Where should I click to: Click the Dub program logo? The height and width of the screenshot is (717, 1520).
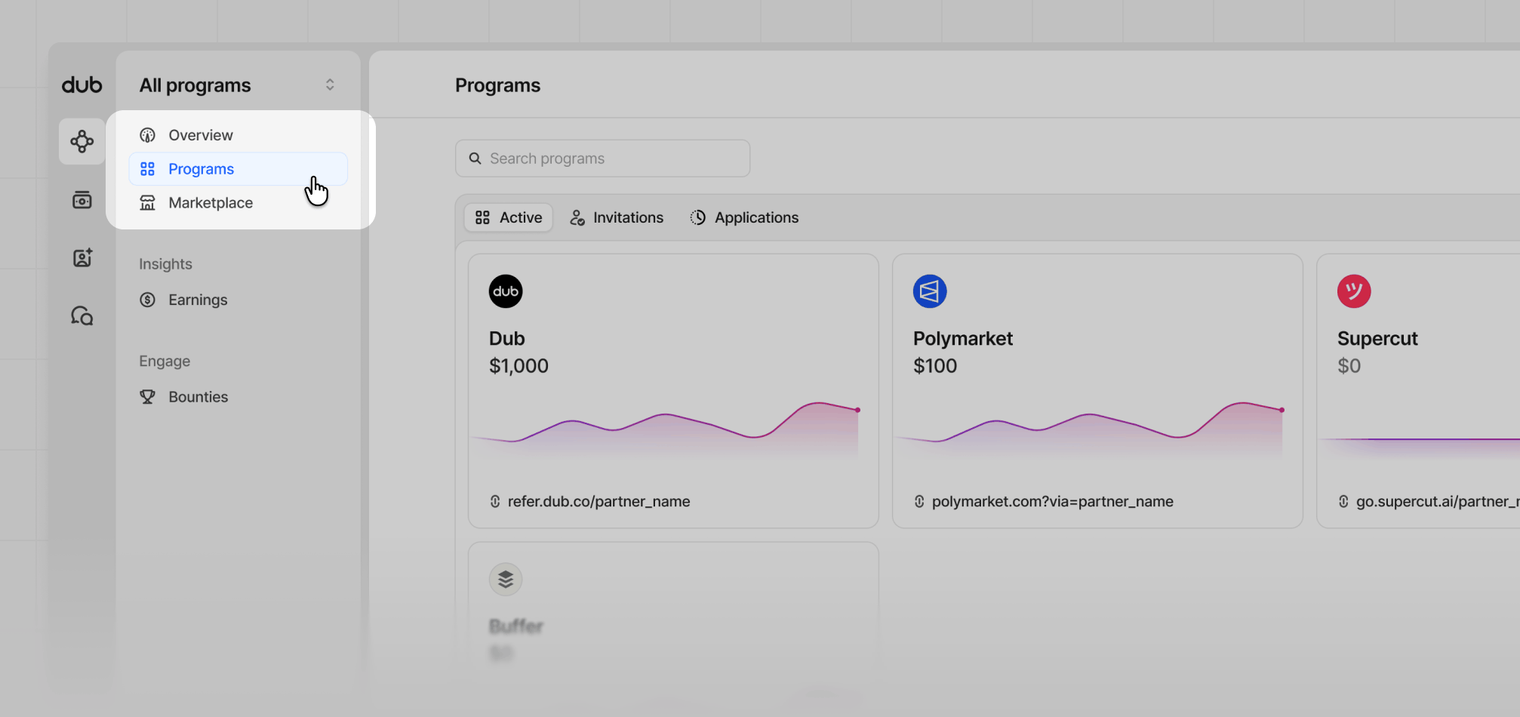point(506,291)
